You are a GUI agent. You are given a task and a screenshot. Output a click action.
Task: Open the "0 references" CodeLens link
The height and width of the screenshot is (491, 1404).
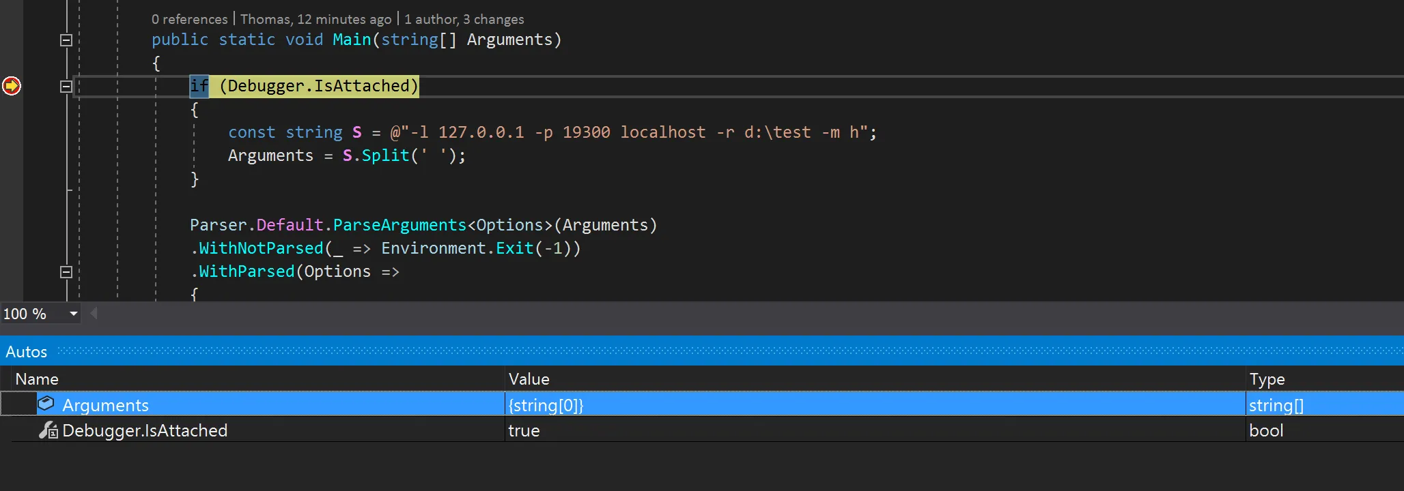189,19
